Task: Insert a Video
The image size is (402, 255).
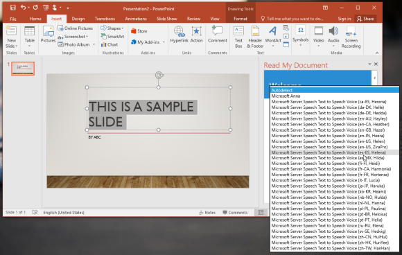Action: [319, 37]
